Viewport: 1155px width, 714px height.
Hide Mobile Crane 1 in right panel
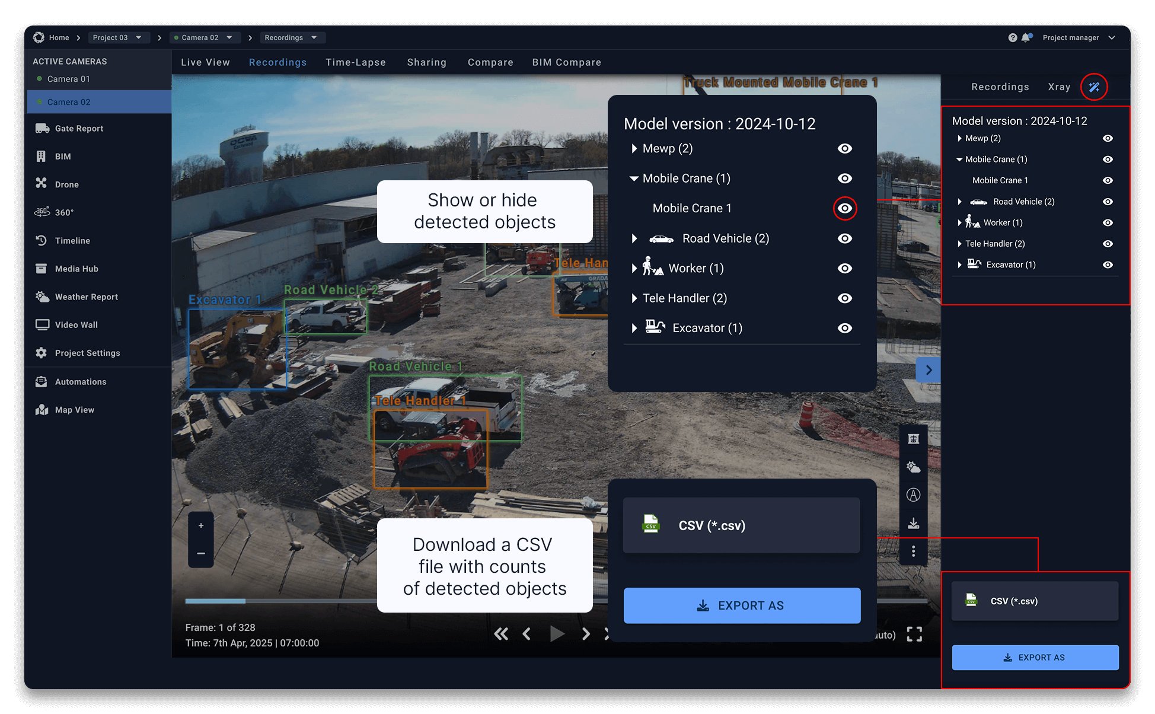1107,180
